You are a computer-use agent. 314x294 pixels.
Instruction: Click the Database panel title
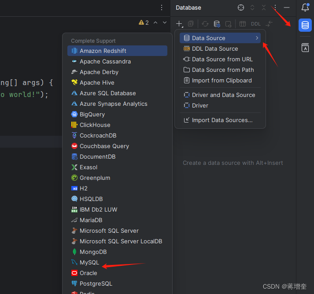tap(188, 7)
